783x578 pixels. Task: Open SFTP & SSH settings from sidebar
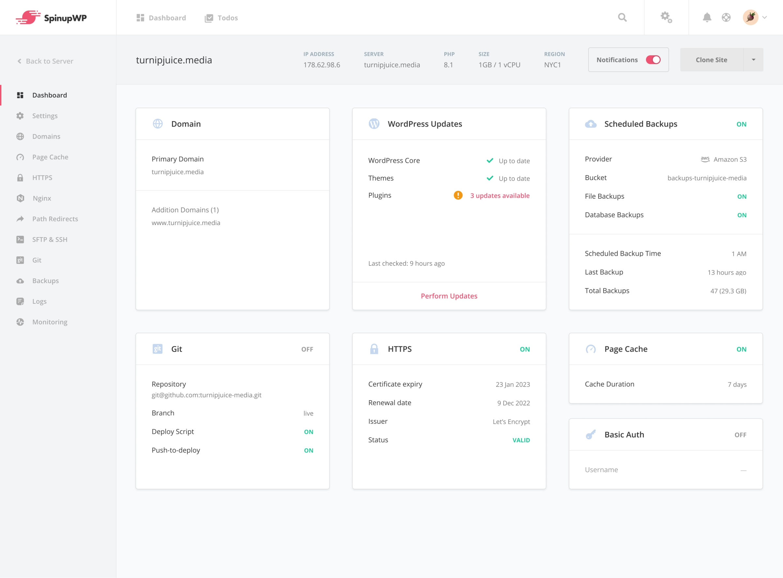tap(50, 239)
